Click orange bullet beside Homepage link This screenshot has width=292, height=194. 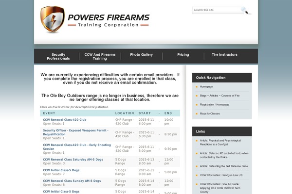(x=197, y=87)
